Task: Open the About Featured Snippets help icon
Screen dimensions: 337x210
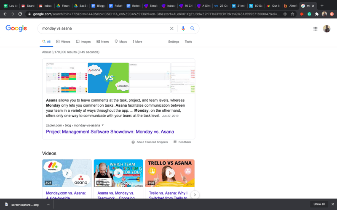Action: [133, 142]
